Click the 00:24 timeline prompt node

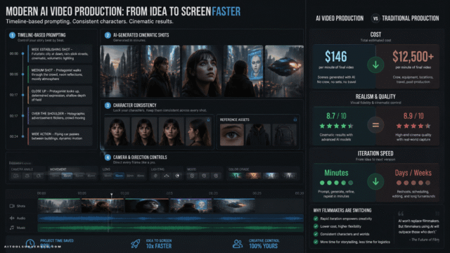(x=22, y=136)
